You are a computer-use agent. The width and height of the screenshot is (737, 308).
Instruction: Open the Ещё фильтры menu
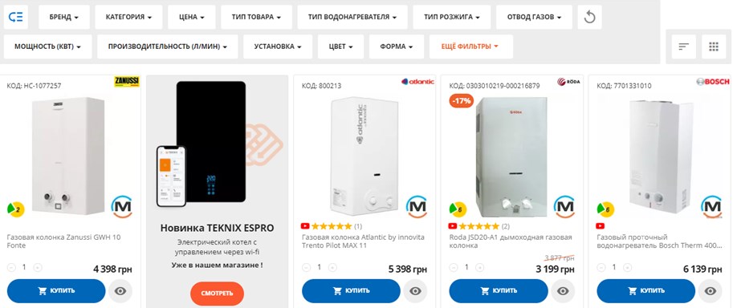[x=470, y=47]
